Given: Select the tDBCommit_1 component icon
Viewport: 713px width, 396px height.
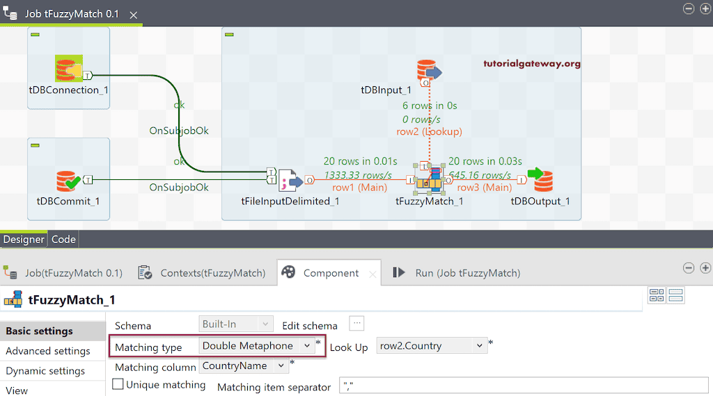Looking at the screenshot, I should [x=68, y=181].
